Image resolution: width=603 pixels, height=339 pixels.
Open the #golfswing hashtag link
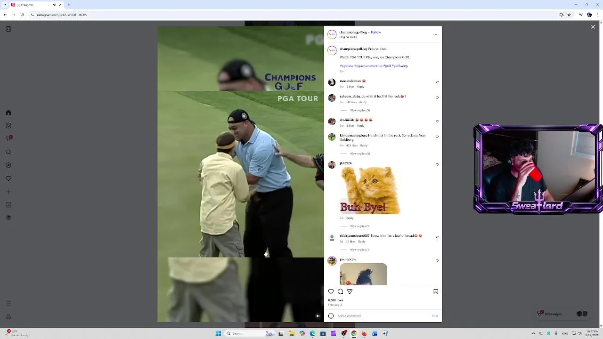(x=400, y=66)
